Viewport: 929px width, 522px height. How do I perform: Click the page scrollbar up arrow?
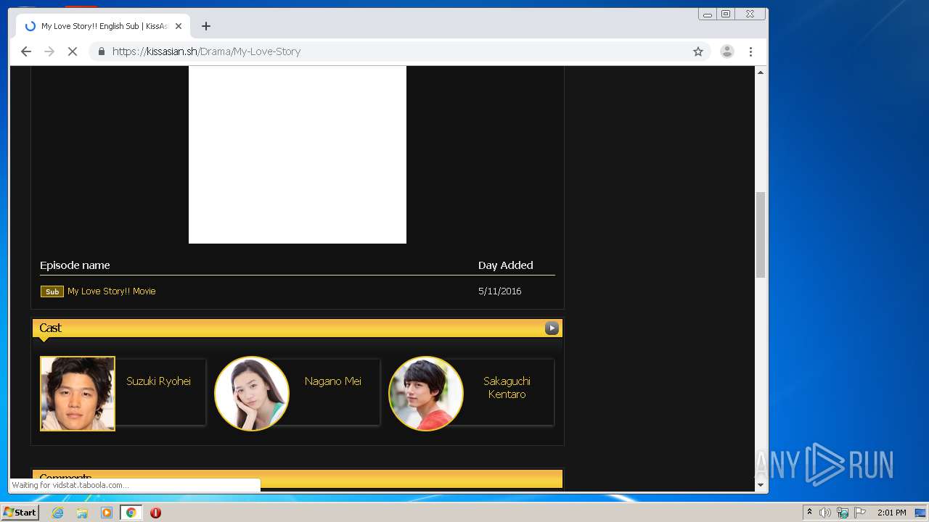(761, 72)
